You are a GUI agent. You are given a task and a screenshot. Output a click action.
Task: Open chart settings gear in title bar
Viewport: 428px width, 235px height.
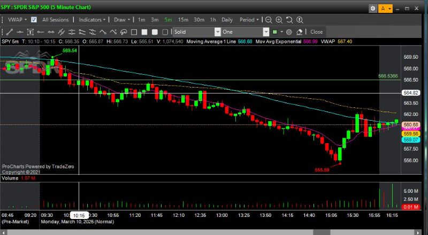coord(373,9)
